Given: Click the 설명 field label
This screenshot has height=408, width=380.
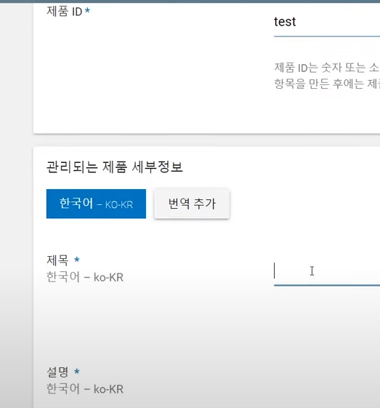Looking at the screenshot, I should pyautogui.click(x=57, y=372).
